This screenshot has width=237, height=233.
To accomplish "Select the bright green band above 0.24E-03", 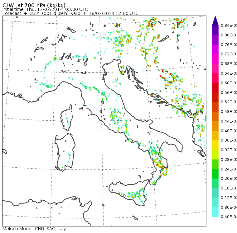I will (215, 164).
